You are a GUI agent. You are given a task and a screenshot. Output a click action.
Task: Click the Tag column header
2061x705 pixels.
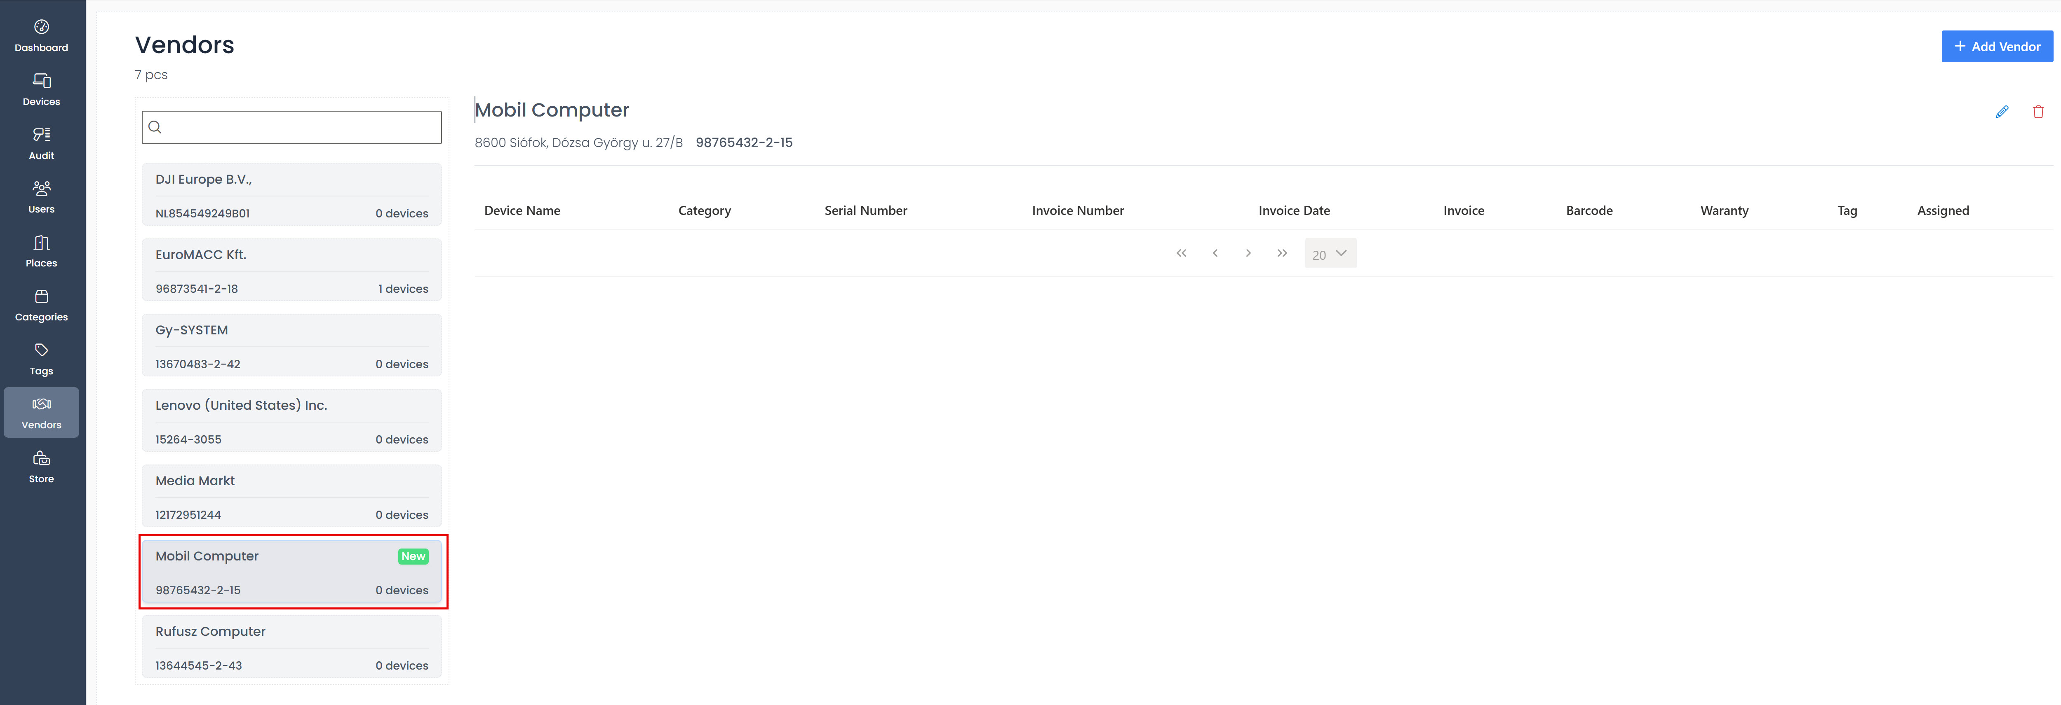pyautogui.click(x=1847, y=210)
